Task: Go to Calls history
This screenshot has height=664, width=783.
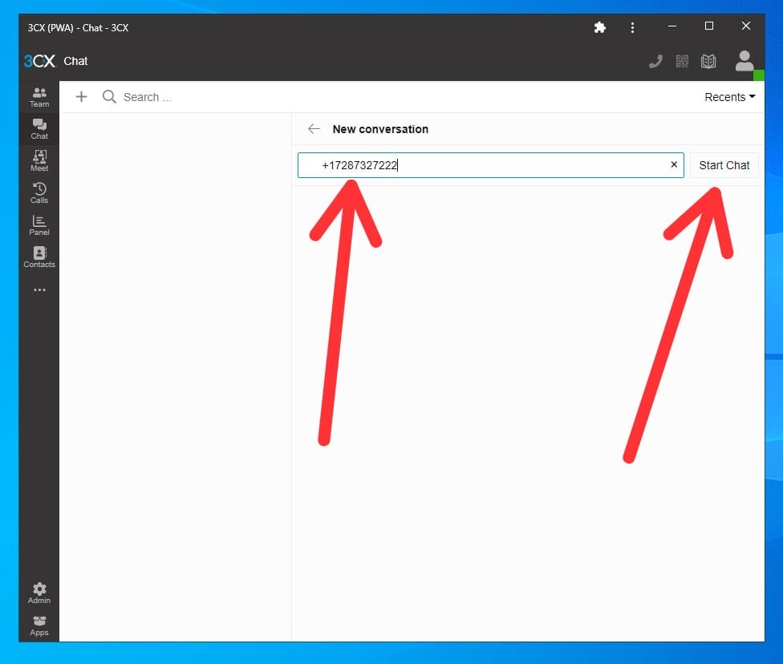Action: pos(39,192)
